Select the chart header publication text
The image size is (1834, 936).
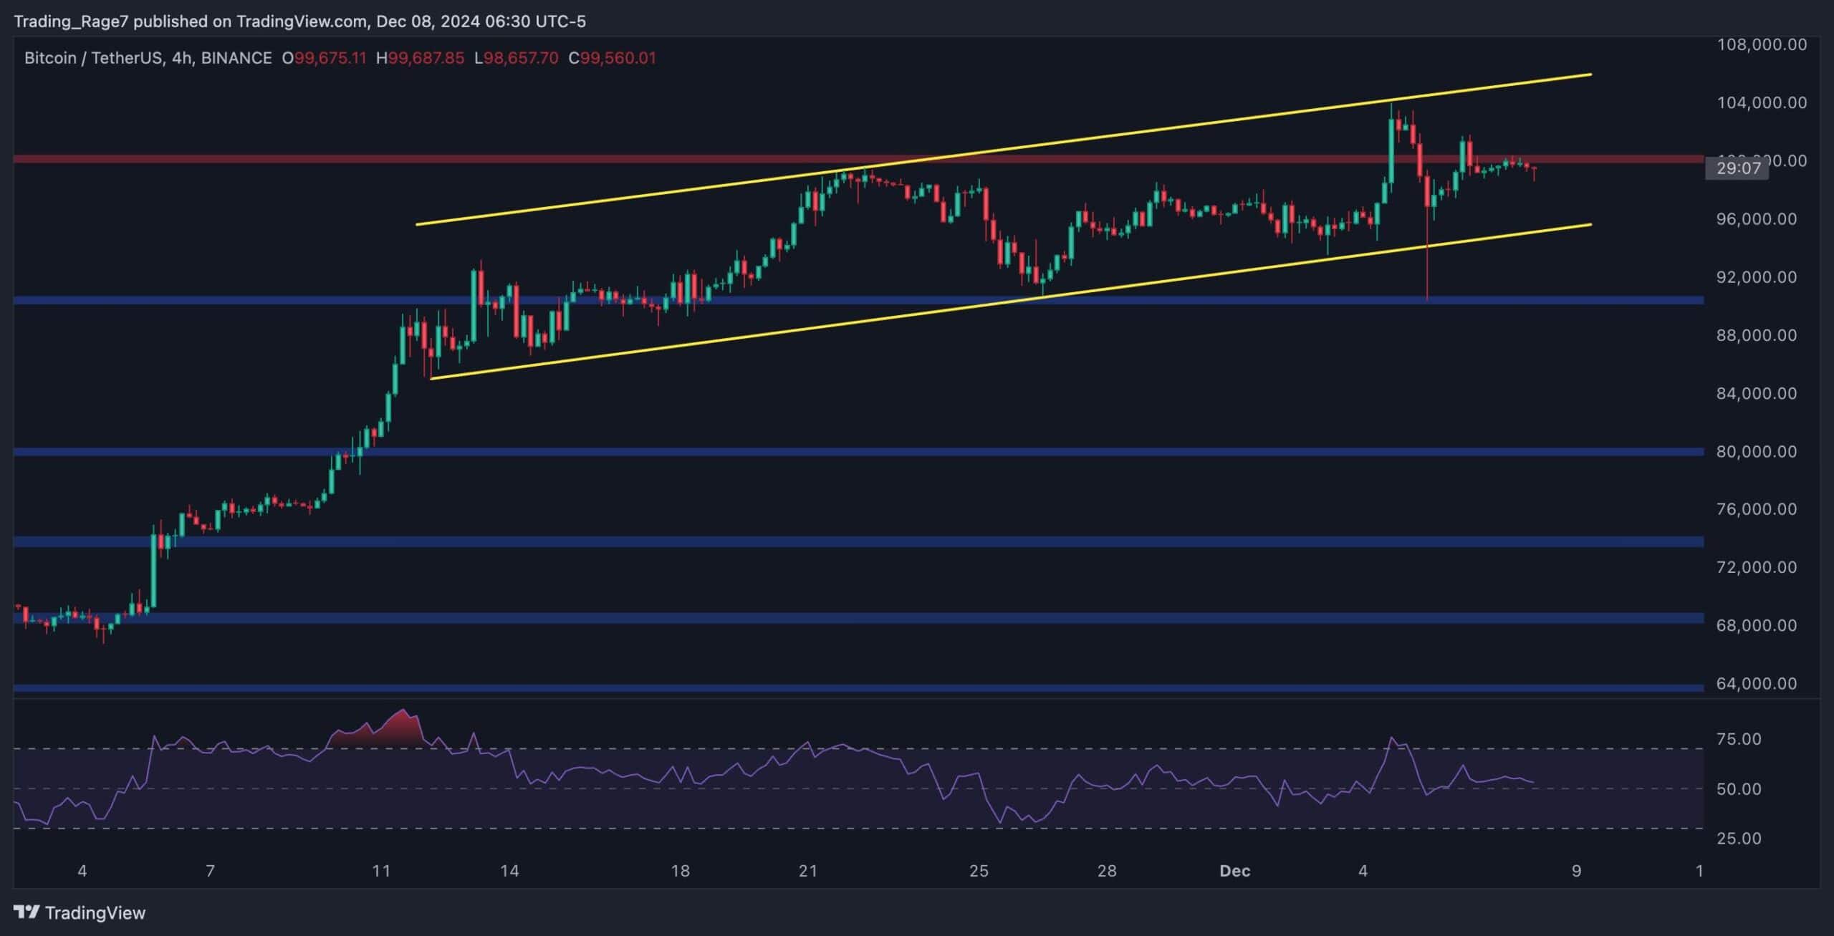(x=299, y=21)
